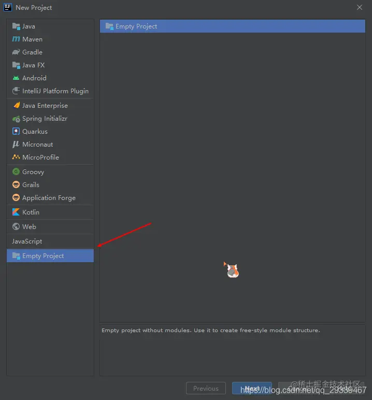The width and height of the screenshot is (372, 400).
Task: Pick the Java Enterprise icon
Action: click(x=17, y=105)
